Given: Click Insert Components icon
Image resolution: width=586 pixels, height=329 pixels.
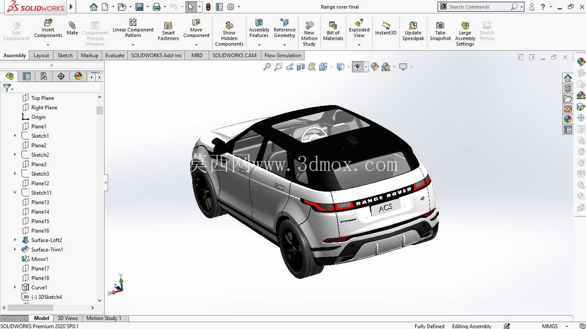Looking at the screenshot, I should pyautogui.click(x=48, y=29).
